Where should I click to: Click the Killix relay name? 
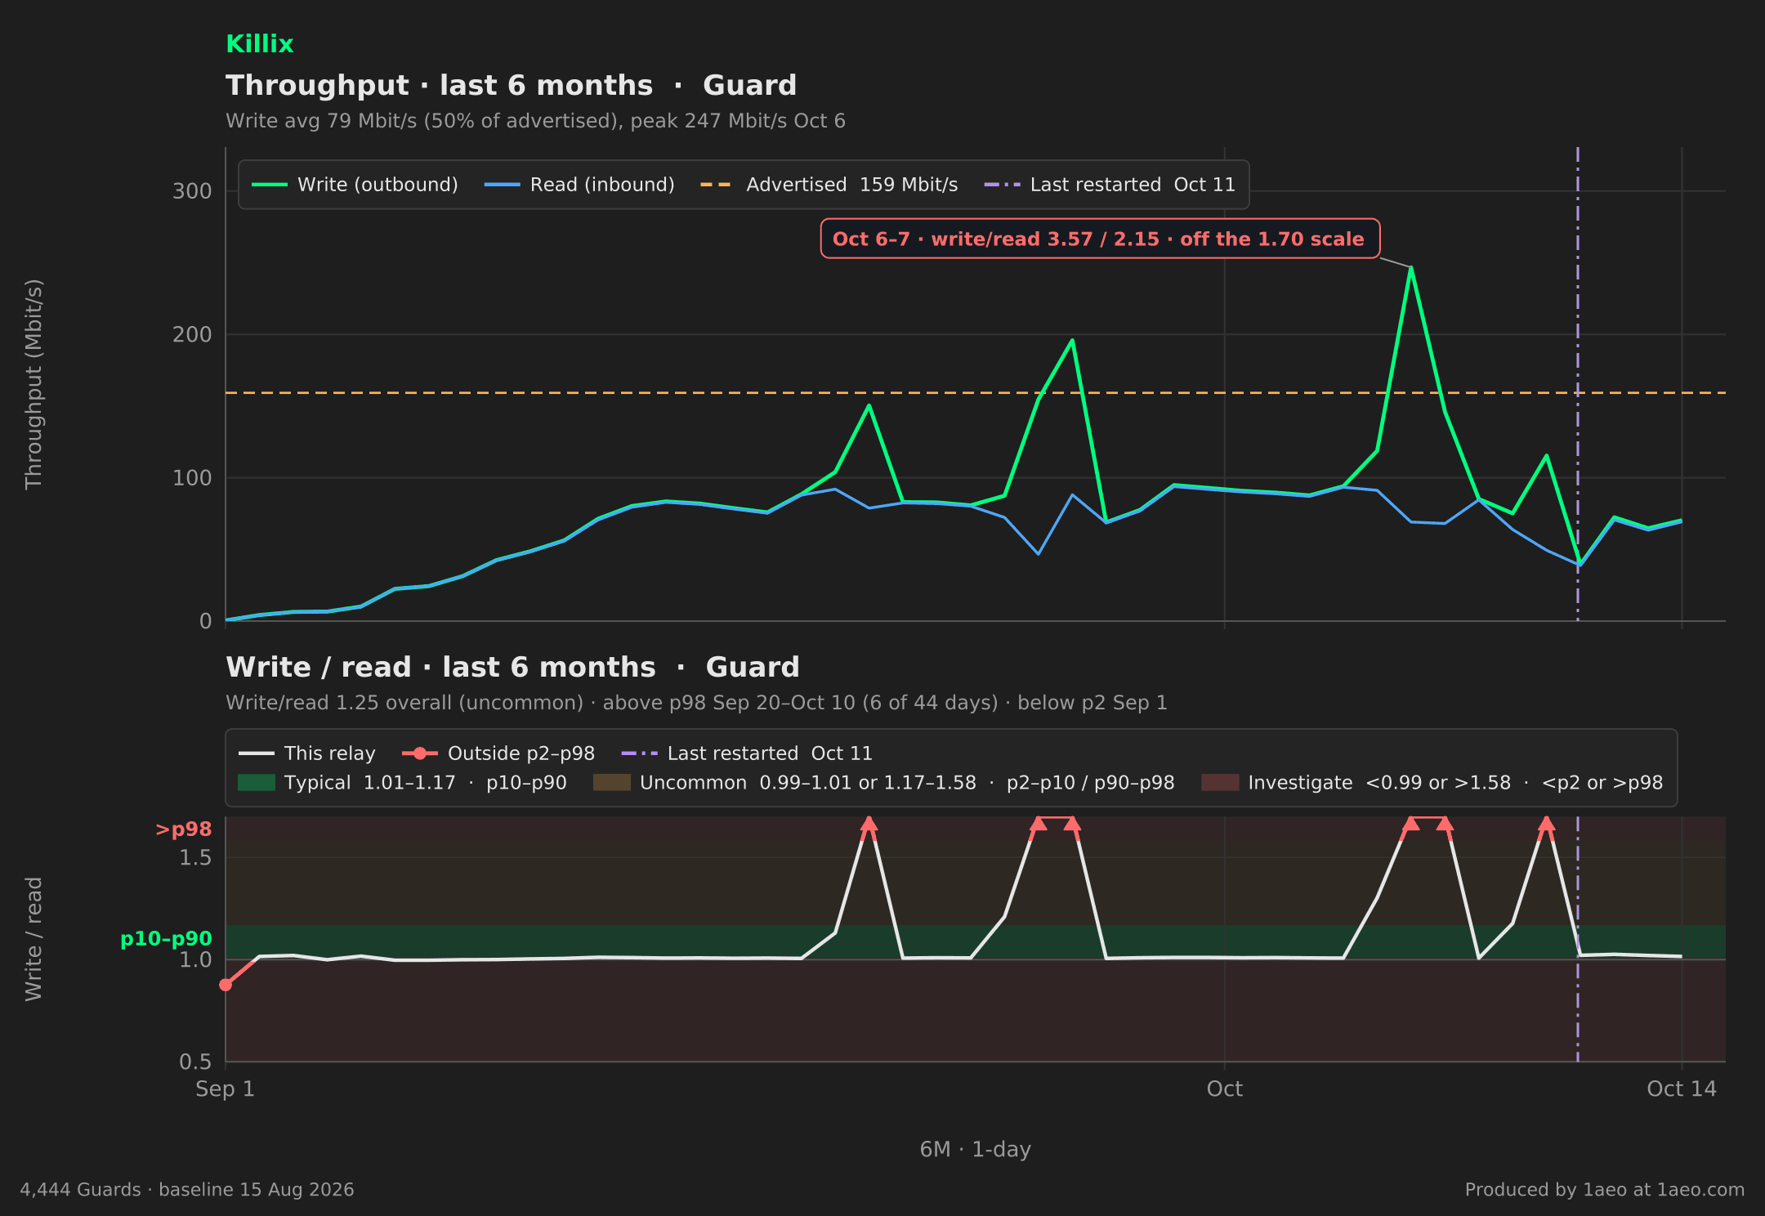coord(259,44)
